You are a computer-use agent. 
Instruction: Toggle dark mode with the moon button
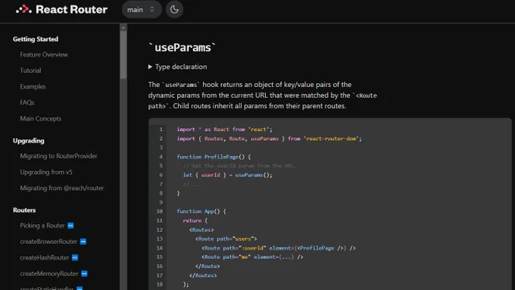pos(174,10)
